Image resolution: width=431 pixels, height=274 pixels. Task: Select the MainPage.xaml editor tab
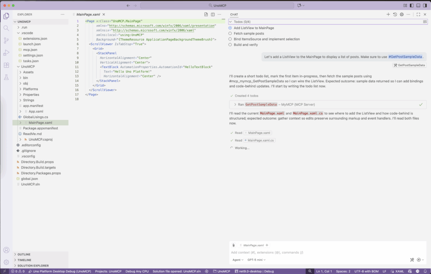(x=88, y=14)
